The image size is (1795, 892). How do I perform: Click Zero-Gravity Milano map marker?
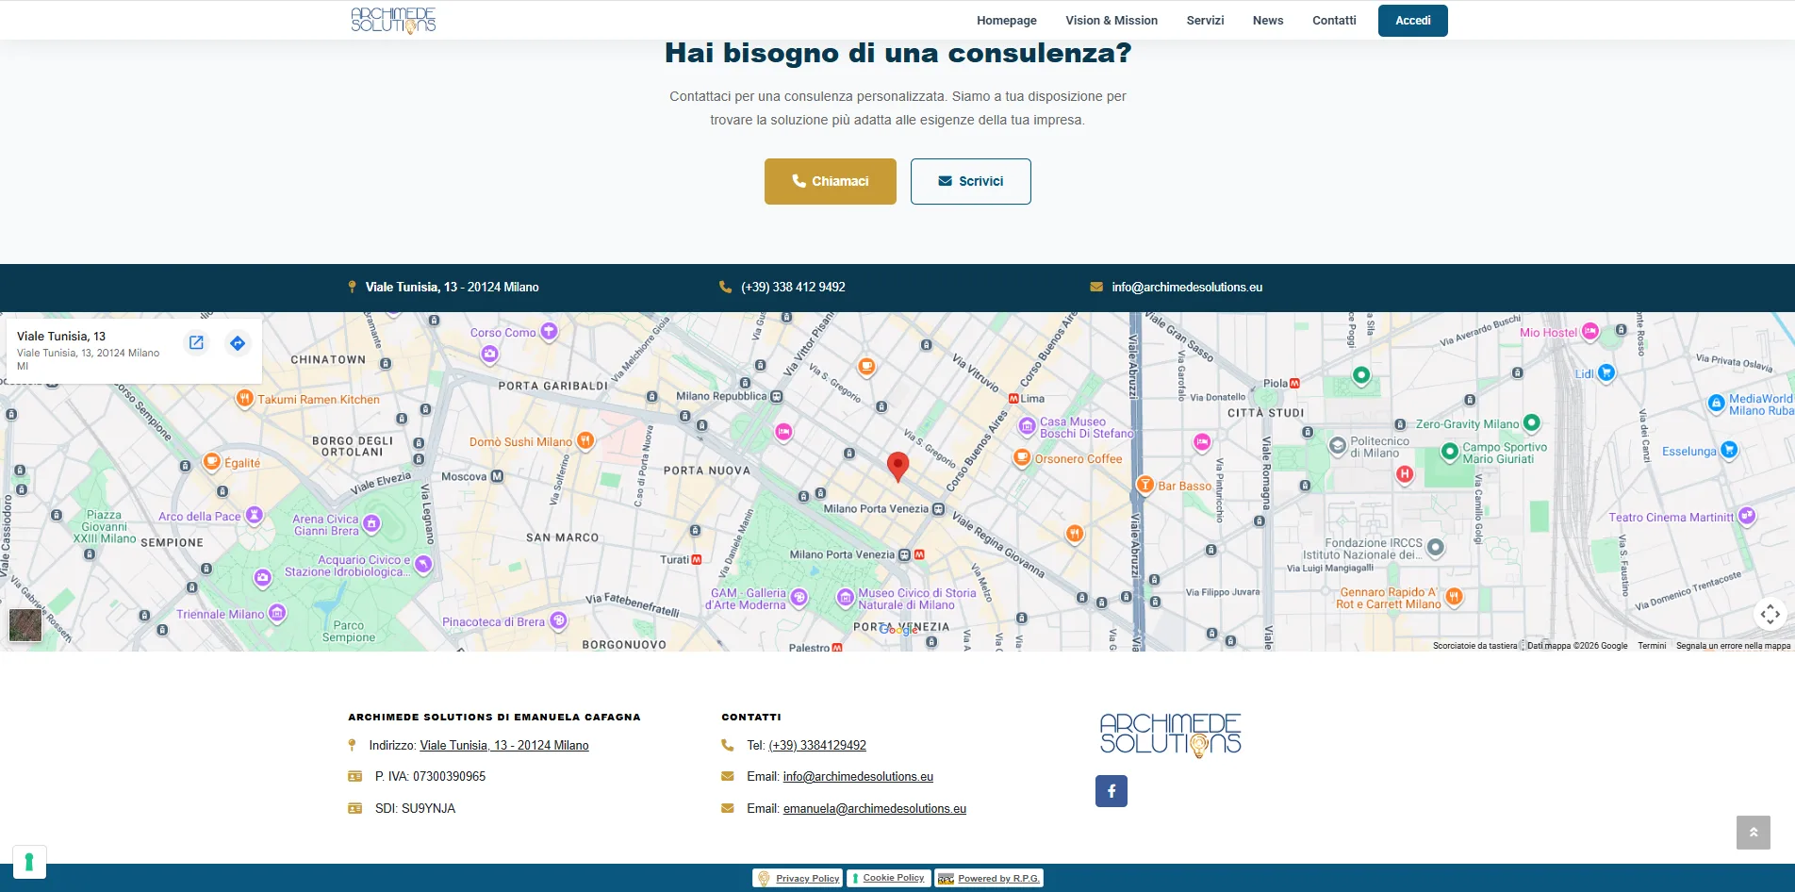1531,422
